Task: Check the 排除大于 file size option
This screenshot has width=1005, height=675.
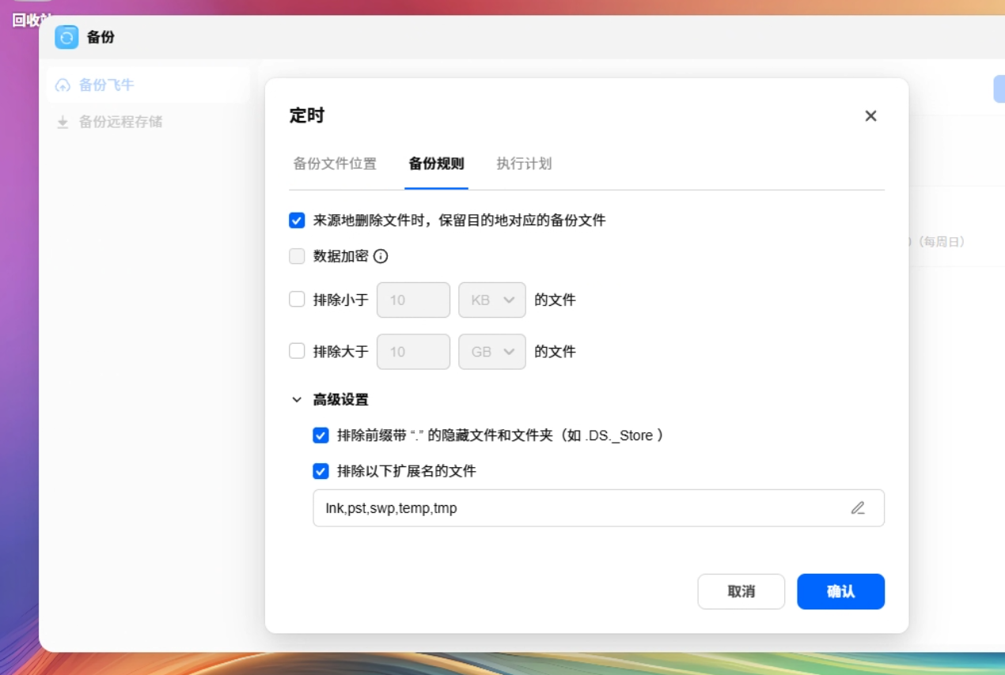Action: pos(297,351)
